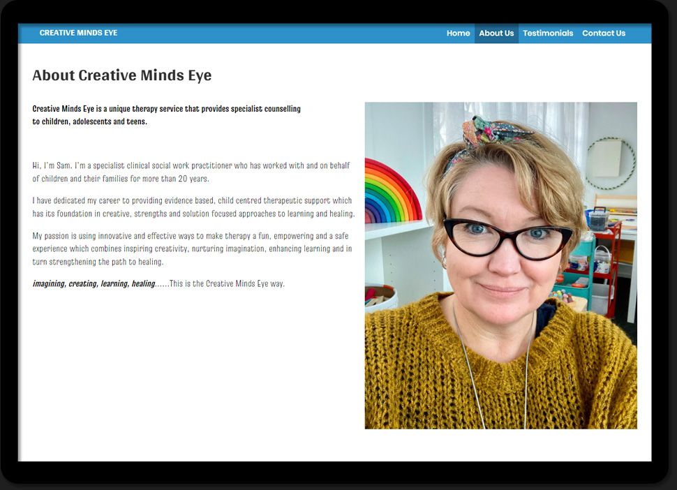Click the hula hoop on the wall
The height and width of the screenshot is (490, 677).
(610, 163)
